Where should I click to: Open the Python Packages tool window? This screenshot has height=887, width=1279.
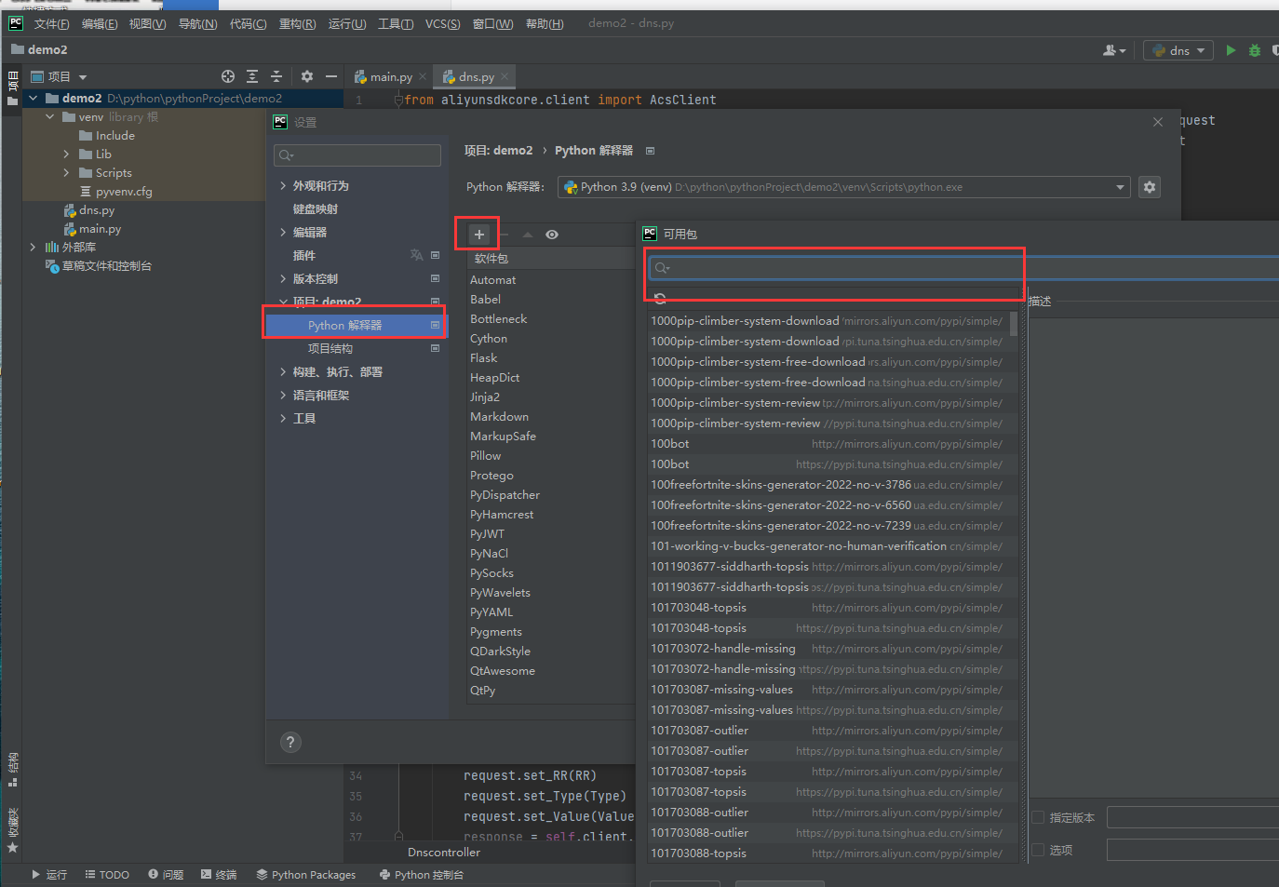click(x=306, y=875)
